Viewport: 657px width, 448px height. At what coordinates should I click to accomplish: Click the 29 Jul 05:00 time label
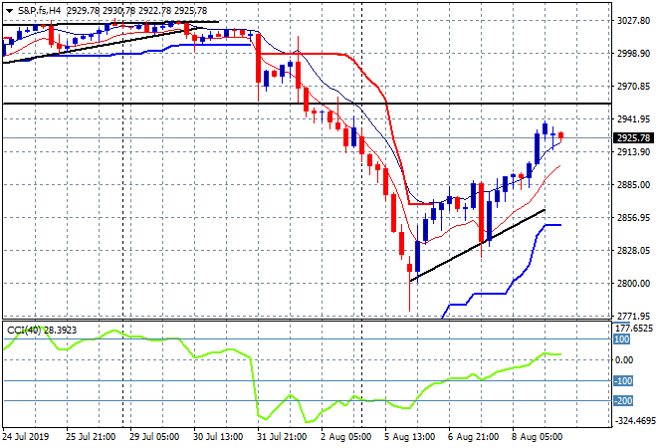[154, 437]
